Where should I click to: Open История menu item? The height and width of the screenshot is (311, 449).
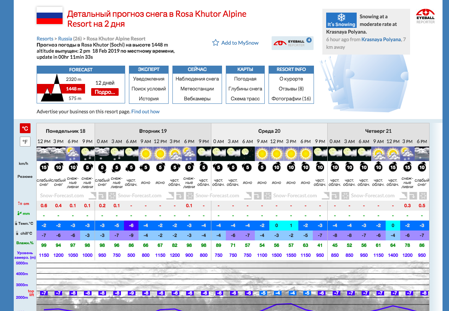click(149, 98)
